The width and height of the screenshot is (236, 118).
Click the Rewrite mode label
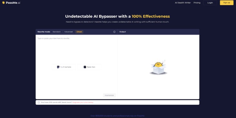pos(44,32)
